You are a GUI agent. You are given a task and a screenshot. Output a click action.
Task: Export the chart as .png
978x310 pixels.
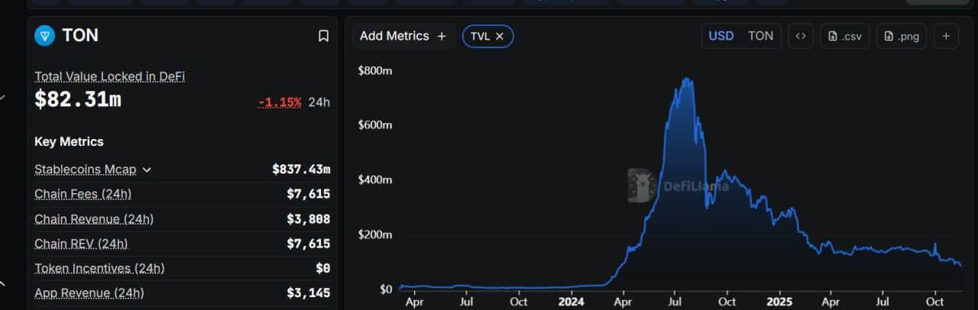pos(902,36)
